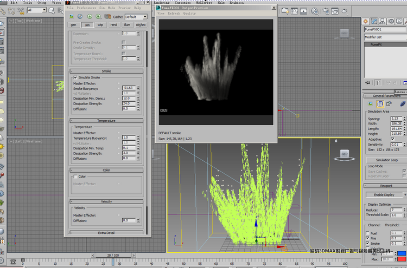407x268 pixels.
Task: Switch to the sim tab
Action: pyautogui.click(x=87, y=25)
